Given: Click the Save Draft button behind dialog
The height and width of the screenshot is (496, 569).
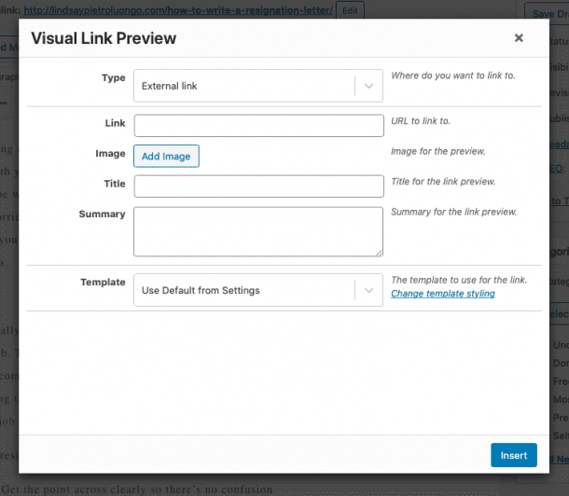Looking at the screenshot, I should (x=550, y=13).
